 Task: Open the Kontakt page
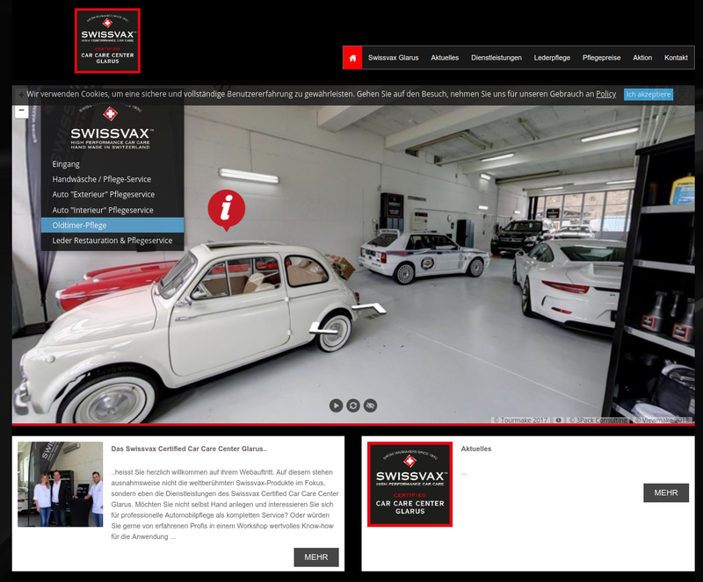point(676,58)
